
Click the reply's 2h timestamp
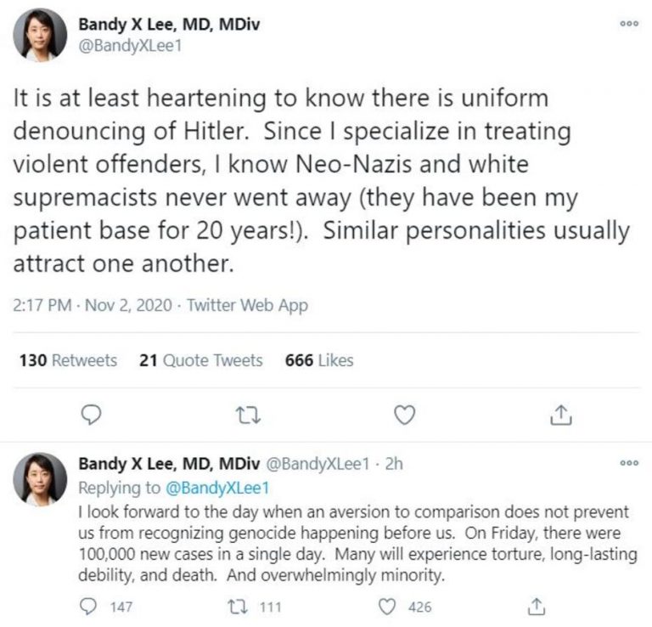394,464
